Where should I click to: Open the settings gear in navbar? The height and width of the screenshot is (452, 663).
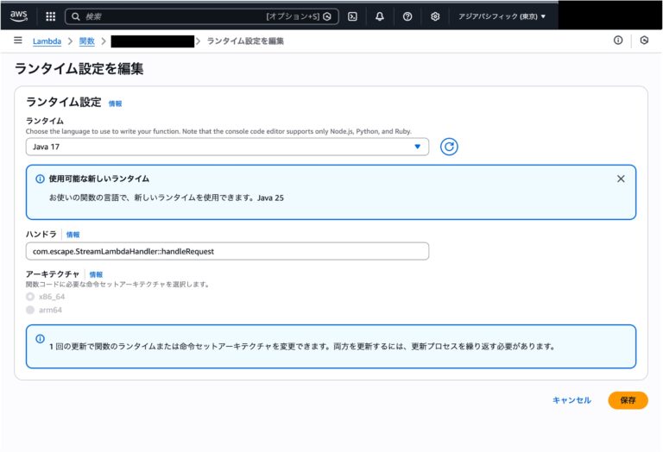coord(435,16)
